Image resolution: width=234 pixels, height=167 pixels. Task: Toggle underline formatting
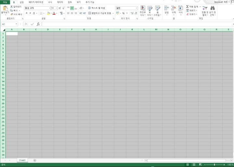point(34,13)
